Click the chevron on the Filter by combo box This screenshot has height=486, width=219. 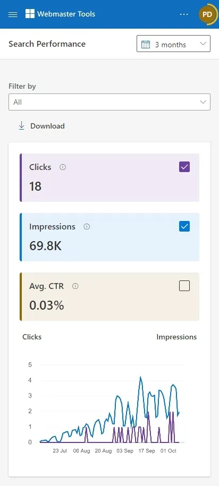203,102
